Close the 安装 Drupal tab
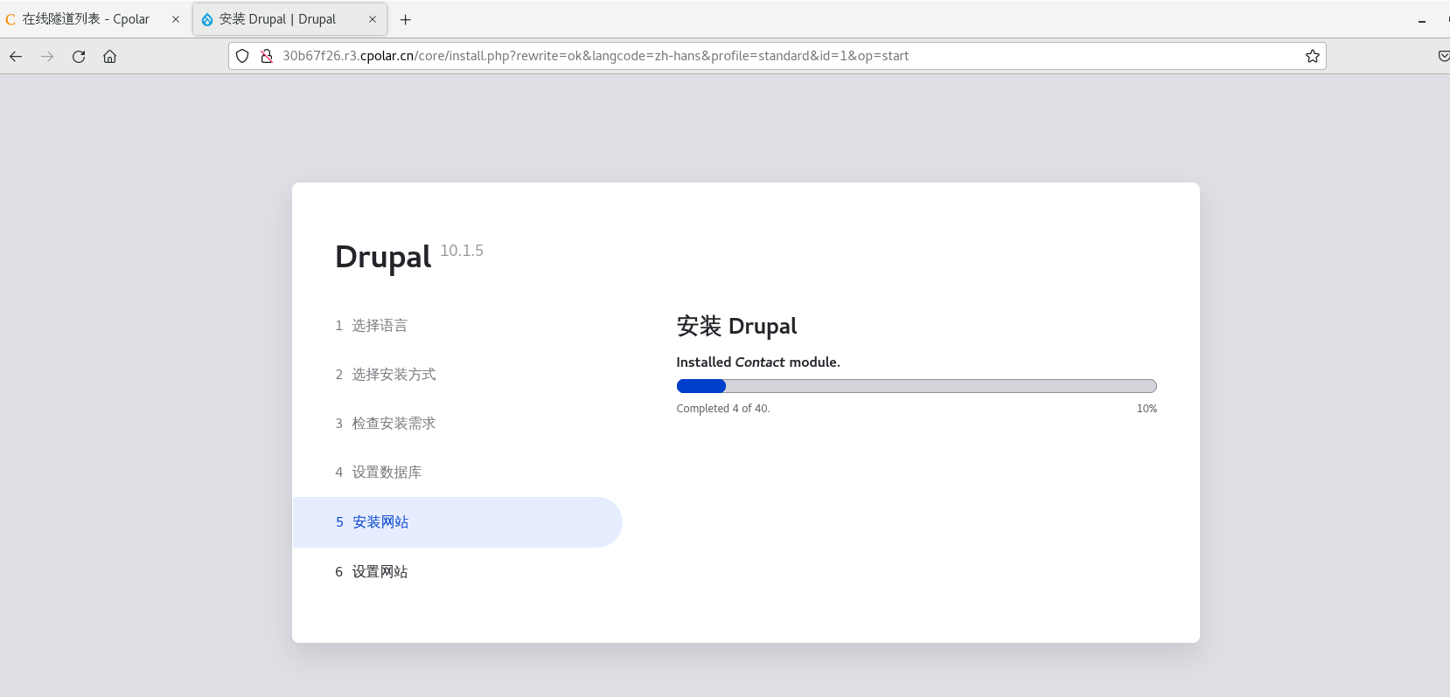The image size is (1450, 697). 373,19
